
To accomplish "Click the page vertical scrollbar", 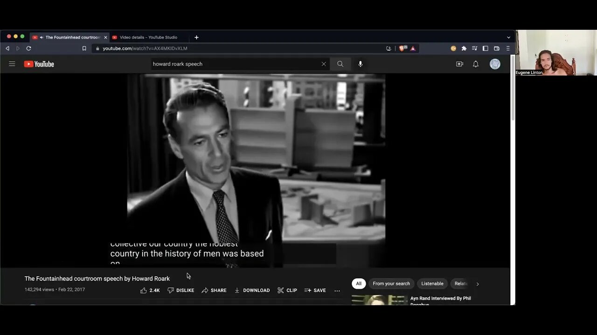I will (513, 88).
